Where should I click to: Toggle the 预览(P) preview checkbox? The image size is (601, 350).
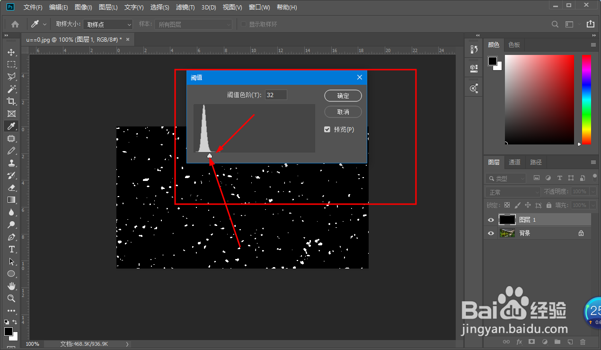point(327,129)
